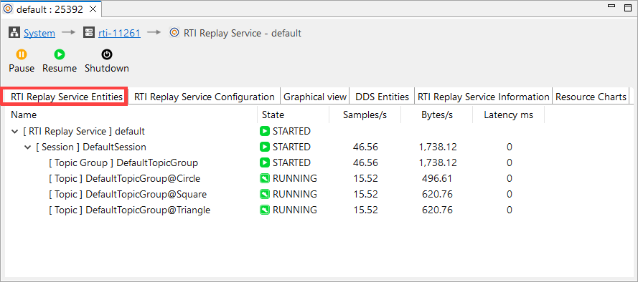
Task: Click the RUNNING text for Circle topic
Action: (294, 178)
